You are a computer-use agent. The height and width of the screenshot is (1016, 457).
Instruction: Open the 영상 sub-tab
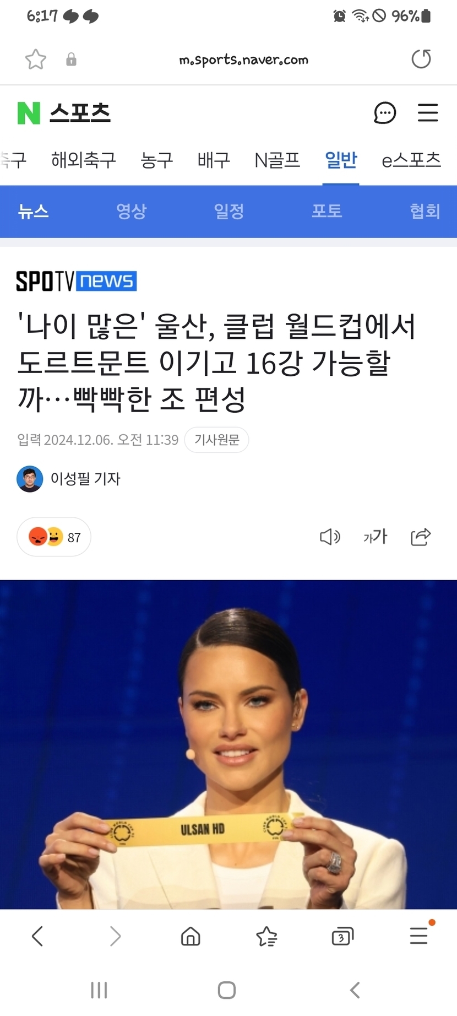pyautogui.click(x=131, y=211)
